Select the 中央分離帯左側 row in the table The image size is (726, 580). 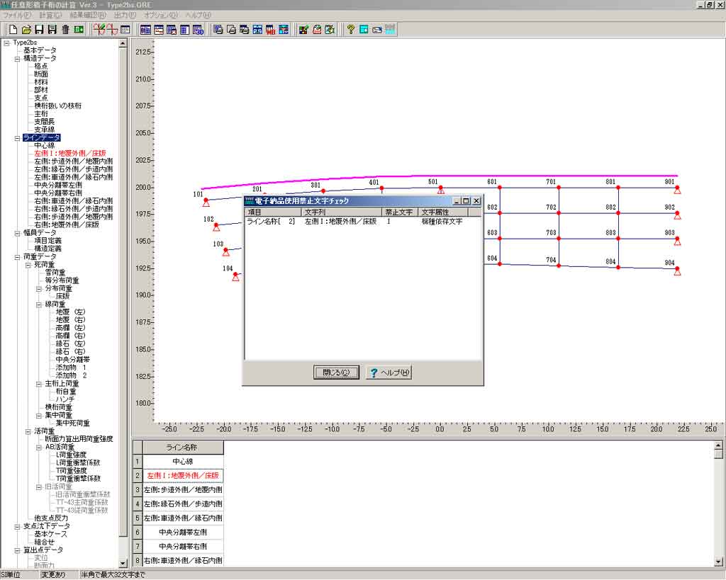(x=183, y=532)
